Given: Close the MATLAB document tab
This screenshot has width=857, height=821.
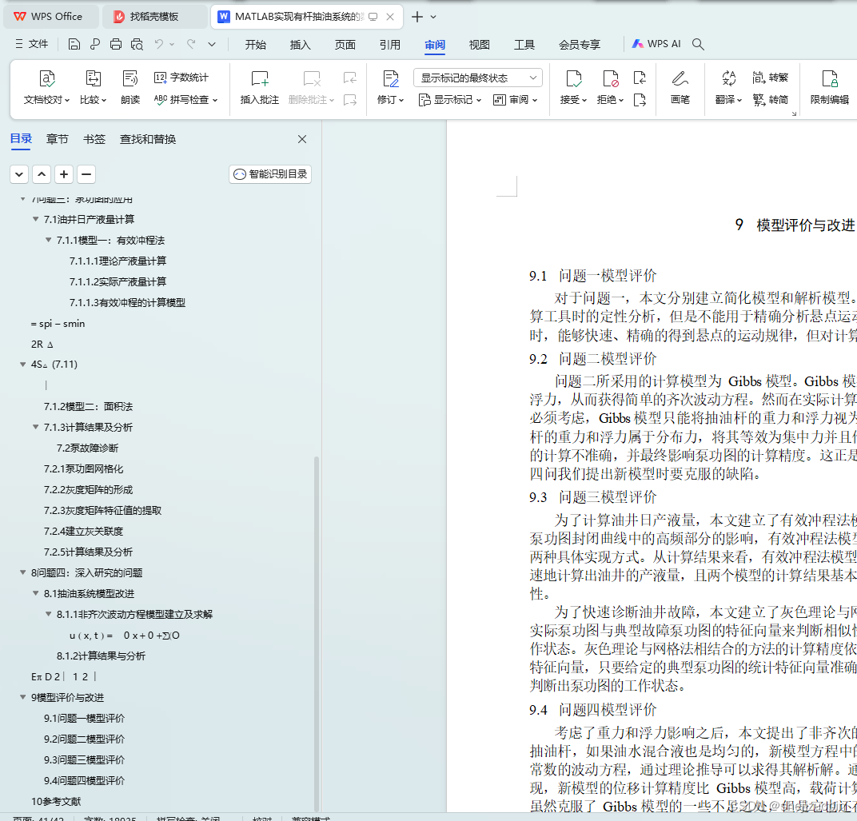Looking at the screenshot, I should [x=390, y=17].
